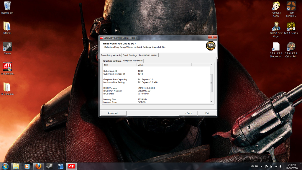This screenshot has height=170, width=302.
Task: Click the Advanced ... button
Action: coord(114,113)
